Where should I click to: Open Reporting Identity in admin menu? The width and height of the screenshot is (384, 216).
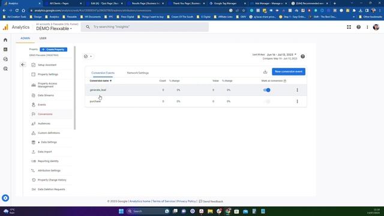(x=48, y=161)
